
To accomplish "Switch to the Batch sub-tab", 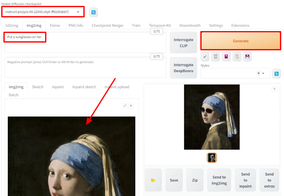I will pos(14,95).
